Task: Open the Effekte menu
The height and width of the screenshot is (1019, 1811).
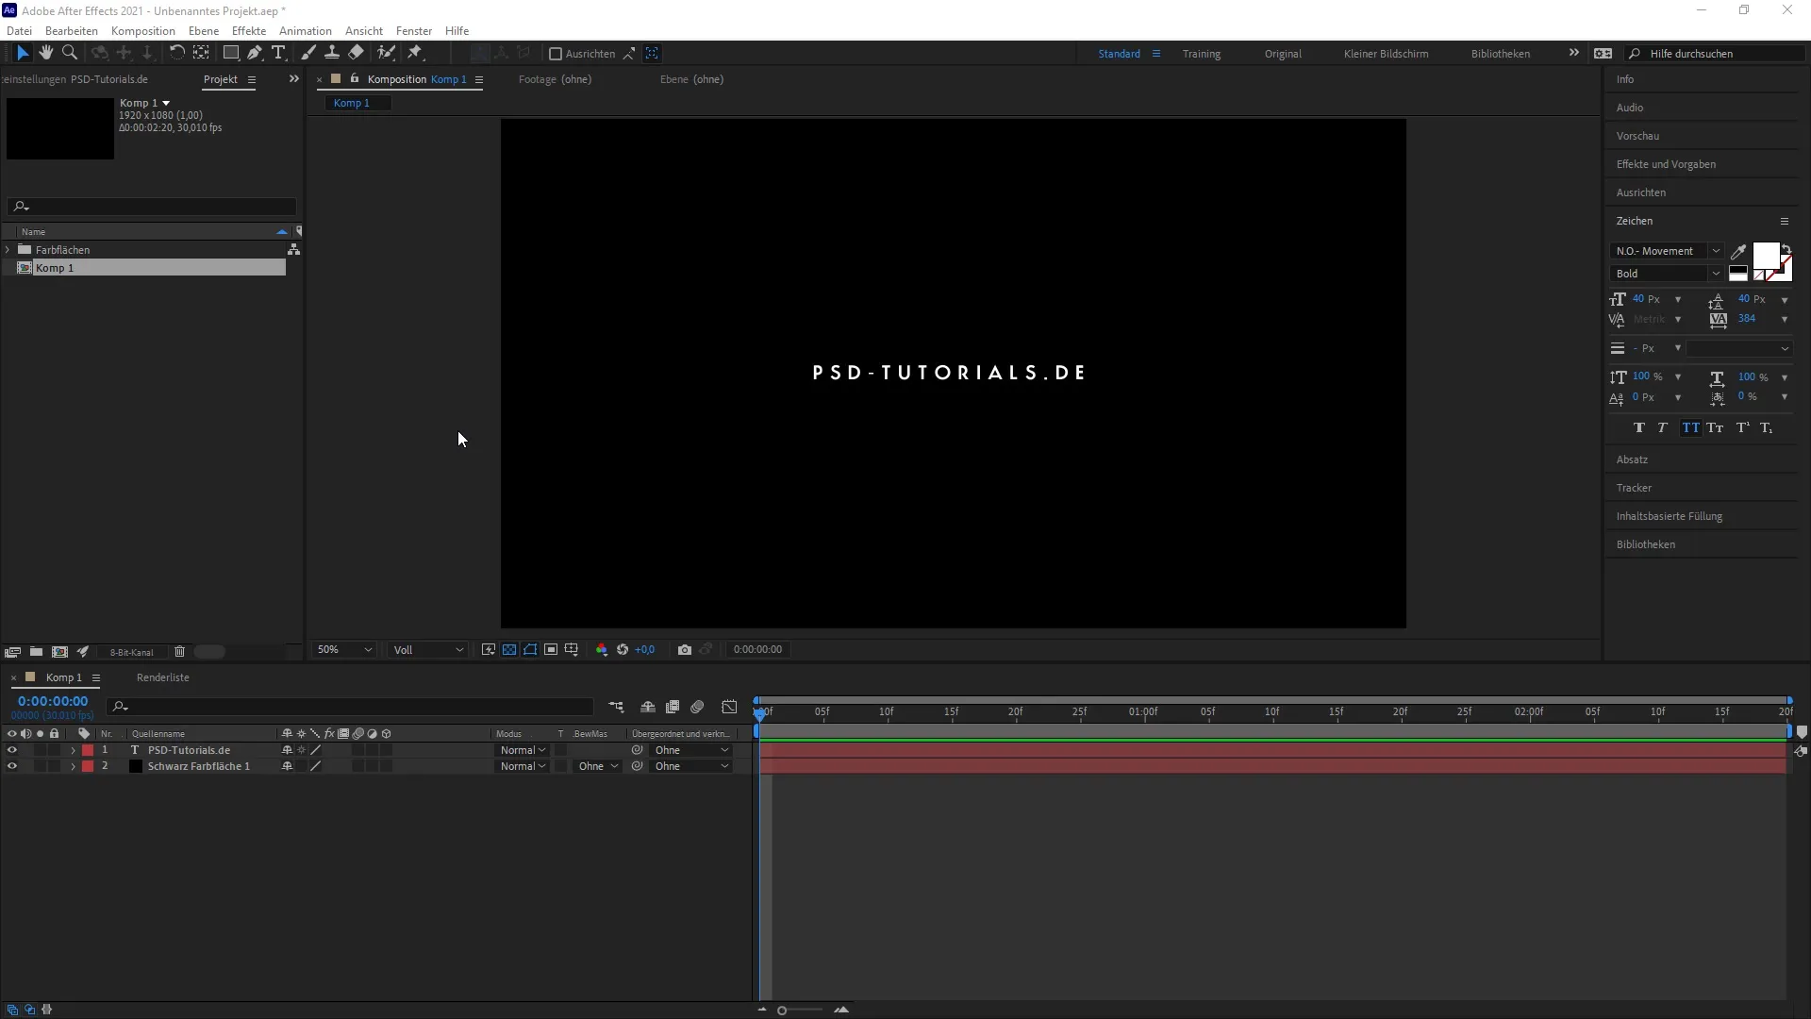Action: [249, 30]
